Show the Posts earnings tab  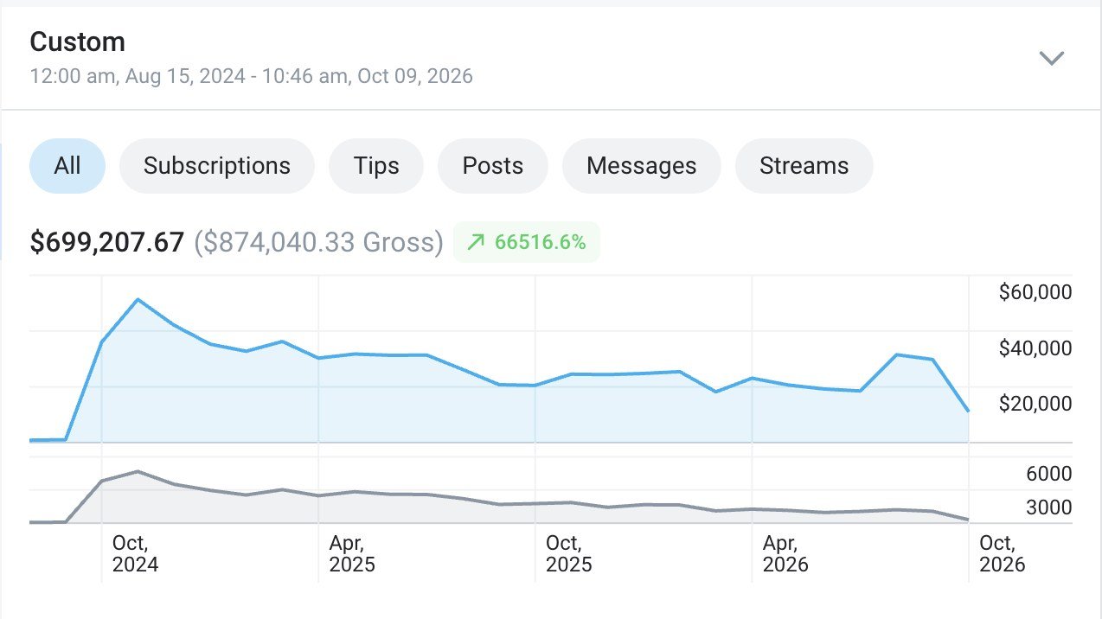(x=493, y=166)
